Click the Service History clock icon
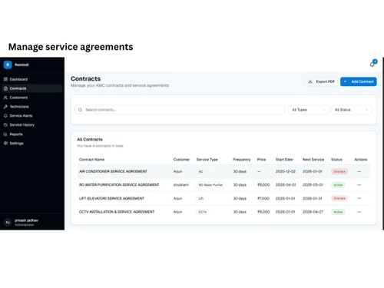This screenshot has height=288, width=384. [5, 125]
